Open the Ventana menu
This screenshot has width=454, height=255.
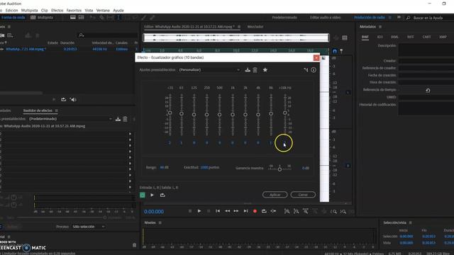pos(103,11)
